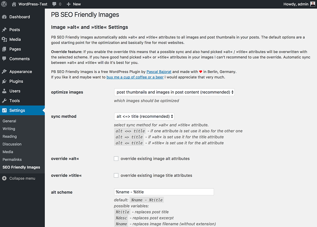Viewport: 317px width, 227px height.
Task: Select the Tools wrench icon
Action: [4, 101]
